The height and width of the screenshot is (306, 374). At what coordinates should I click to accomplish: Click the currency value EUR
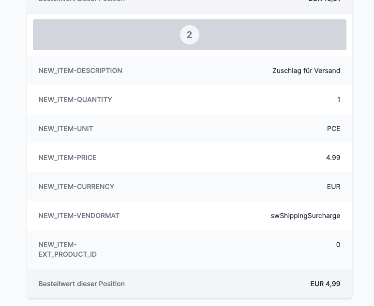333,187
